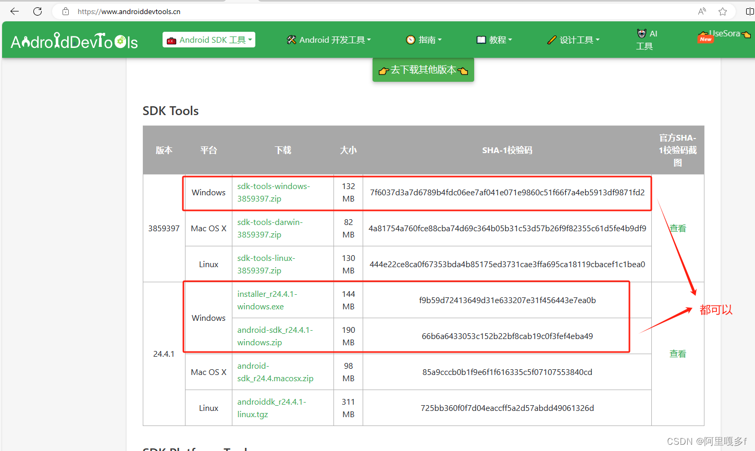Download androiddk_r24.4.1-linux.tgz
755x451 pixels.
click(x=271, y=408)
